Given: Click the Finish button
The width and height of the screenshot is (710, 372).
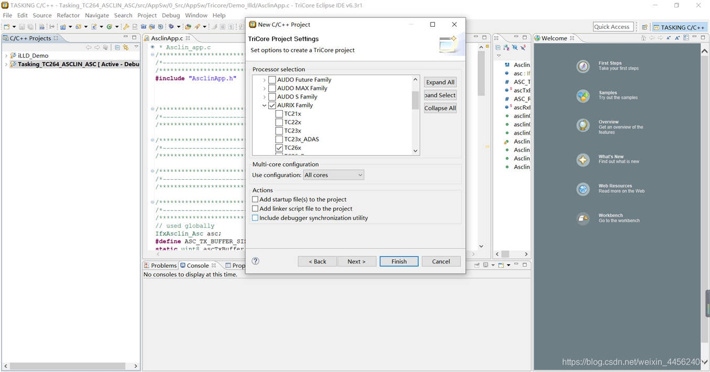Looking at the screenshot, I should coord(399,261).
